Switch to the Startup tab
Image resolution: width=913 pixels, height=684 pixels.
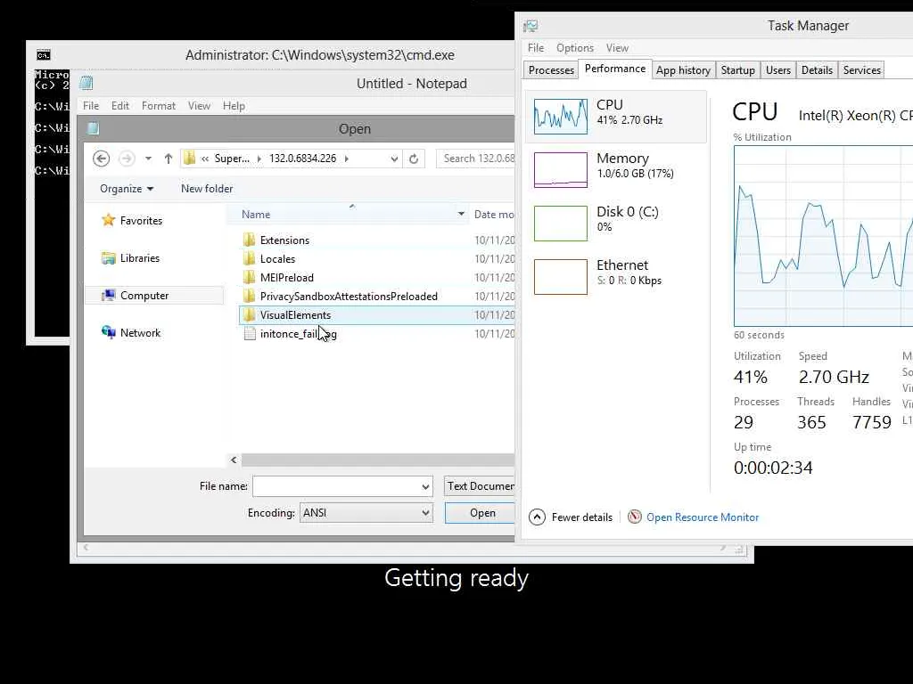[x=737, y=70]
